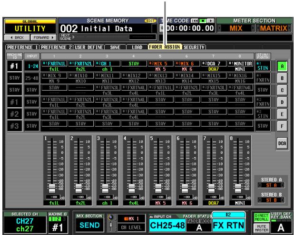
Task: Select machine ID 2 indicator
Action: pyautogui.click(x=58, y=219)
